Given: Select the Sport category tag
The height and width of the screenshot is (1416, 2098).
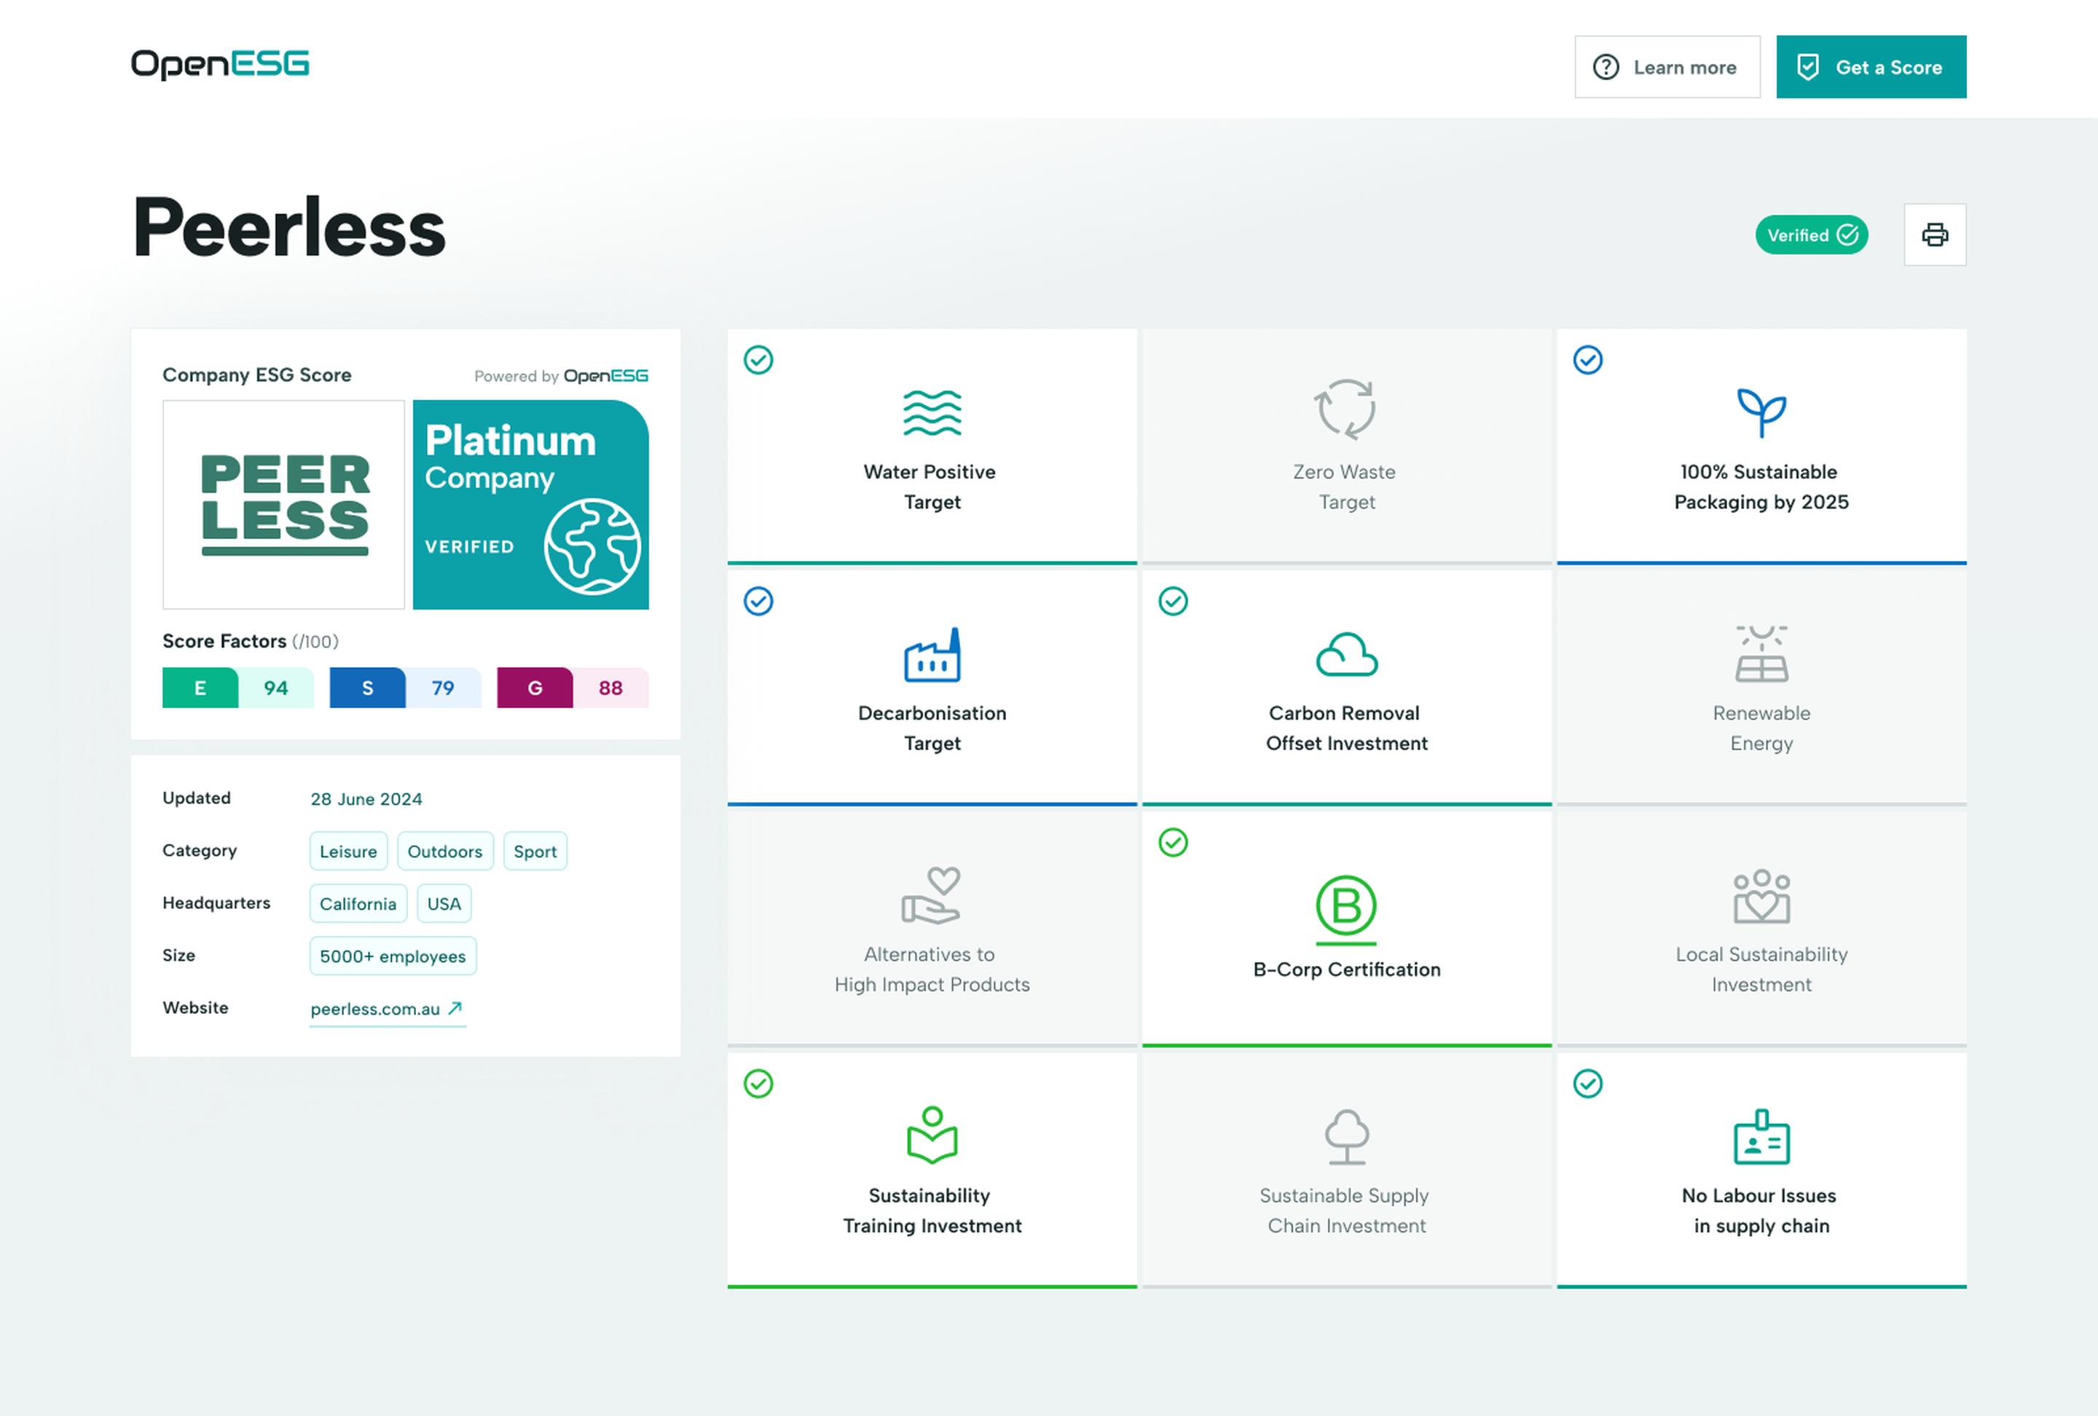Looking at the screenshot, I should [x=535, y=850].
